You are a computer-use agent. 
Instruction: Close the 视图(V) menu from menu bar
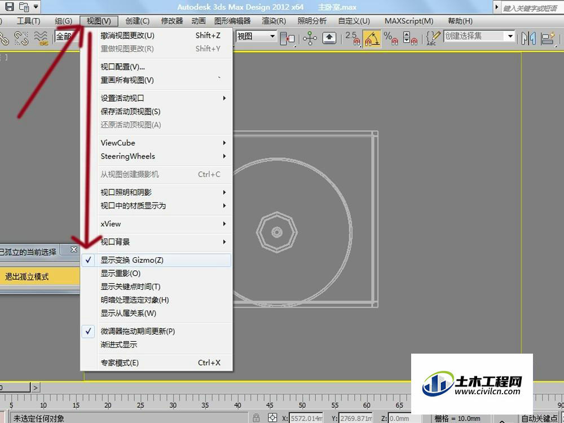point(99,21)
